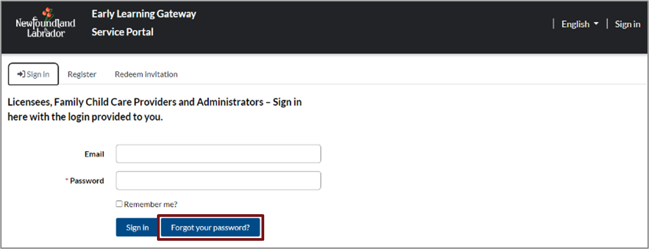
Task: Open the English language dropdown
Action: 579,24
